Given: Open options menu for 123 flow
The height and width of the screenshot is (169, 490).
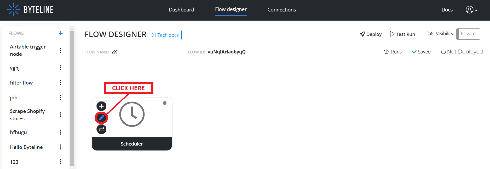Looking at the screenshot, I should [x=61, y=162].
